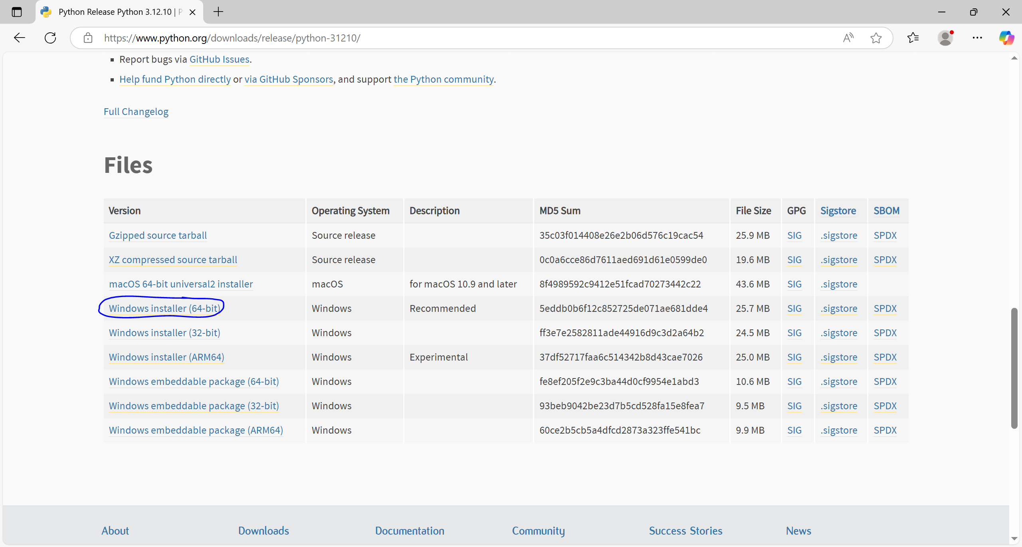
Task: Close the Python Release tab
Action: pos(192,12)
